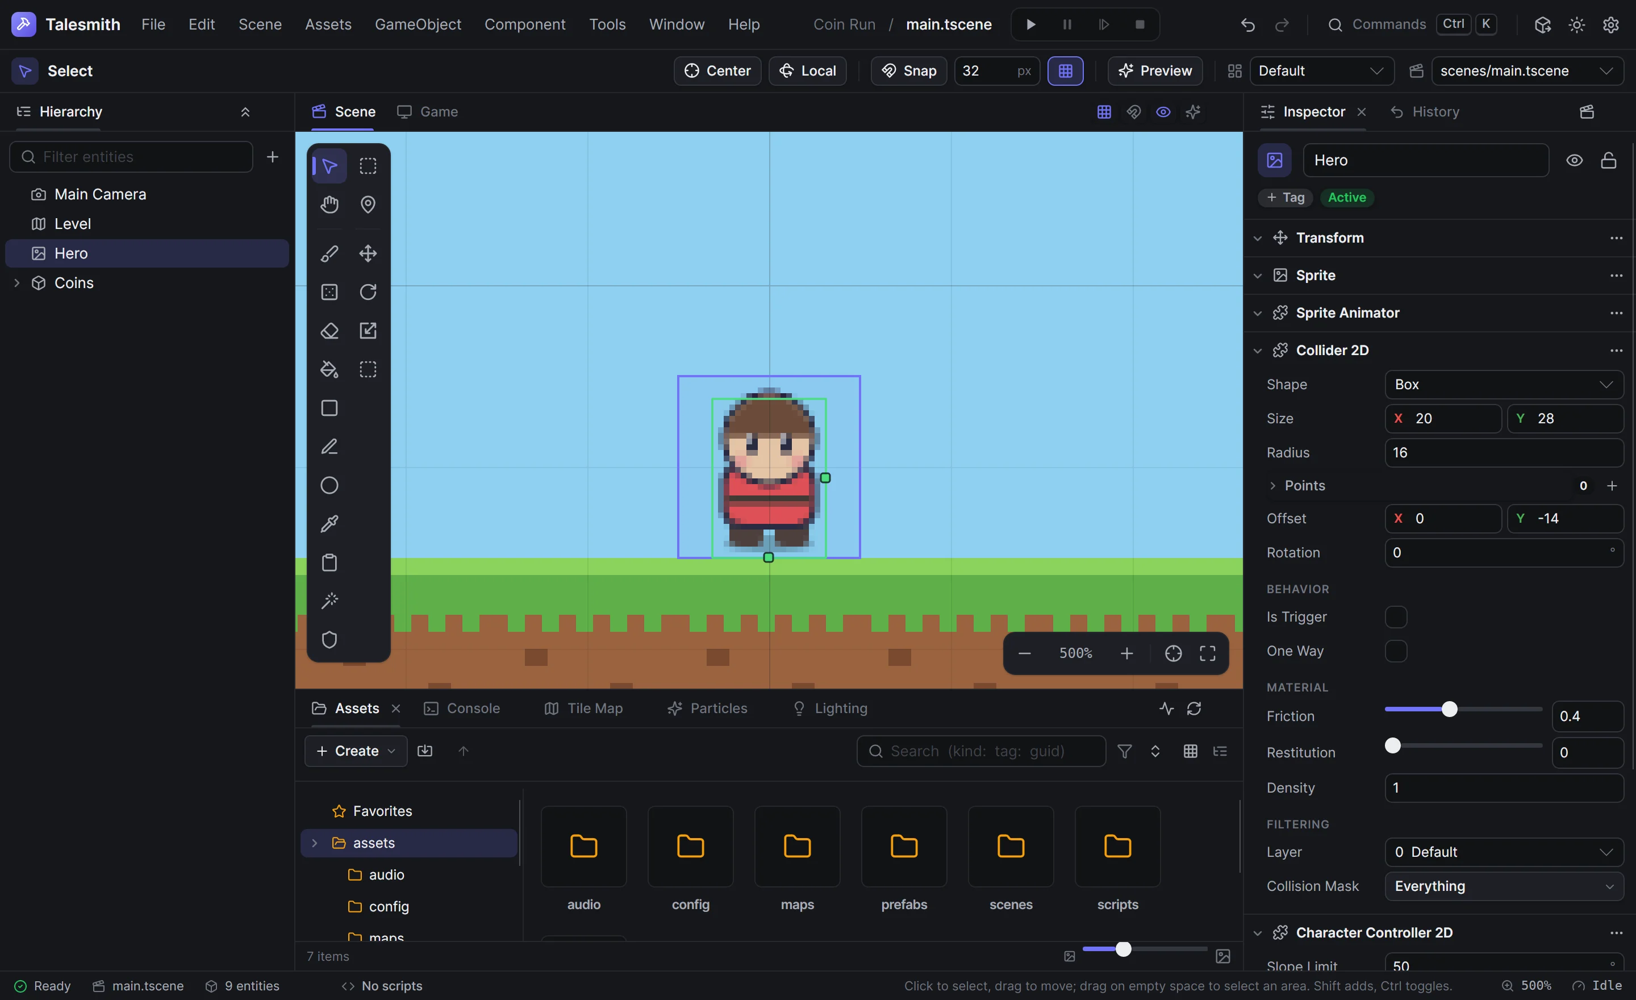Frame selection with zoom target icon
The image size is (1636, 1000).
[x=1173, y=653]
